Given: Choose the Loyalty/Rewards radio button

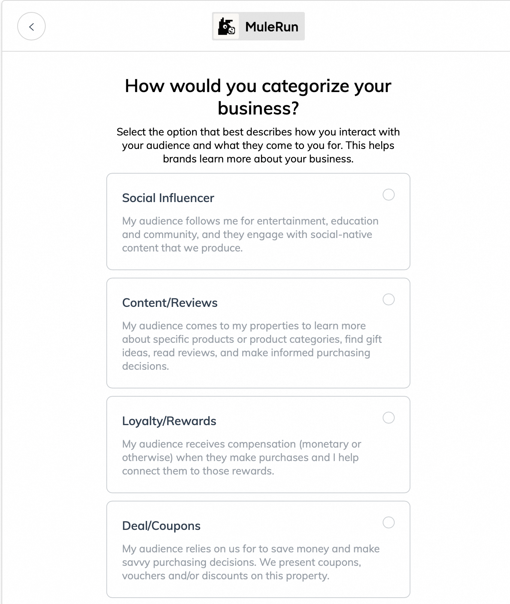Looking at the screenshot, I should coord(389,418).
